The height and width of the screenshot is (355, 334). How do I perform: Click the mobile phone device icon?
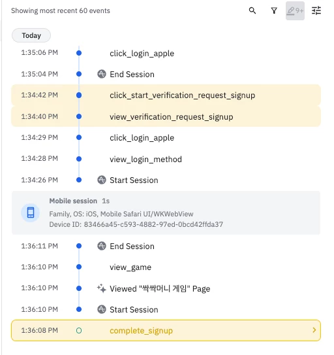click(31, 212)
